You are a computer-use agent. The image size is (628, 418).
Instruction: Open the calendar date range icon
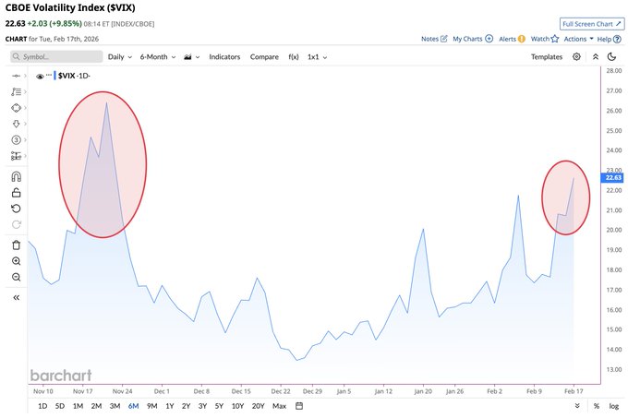[x=299, y=406]
